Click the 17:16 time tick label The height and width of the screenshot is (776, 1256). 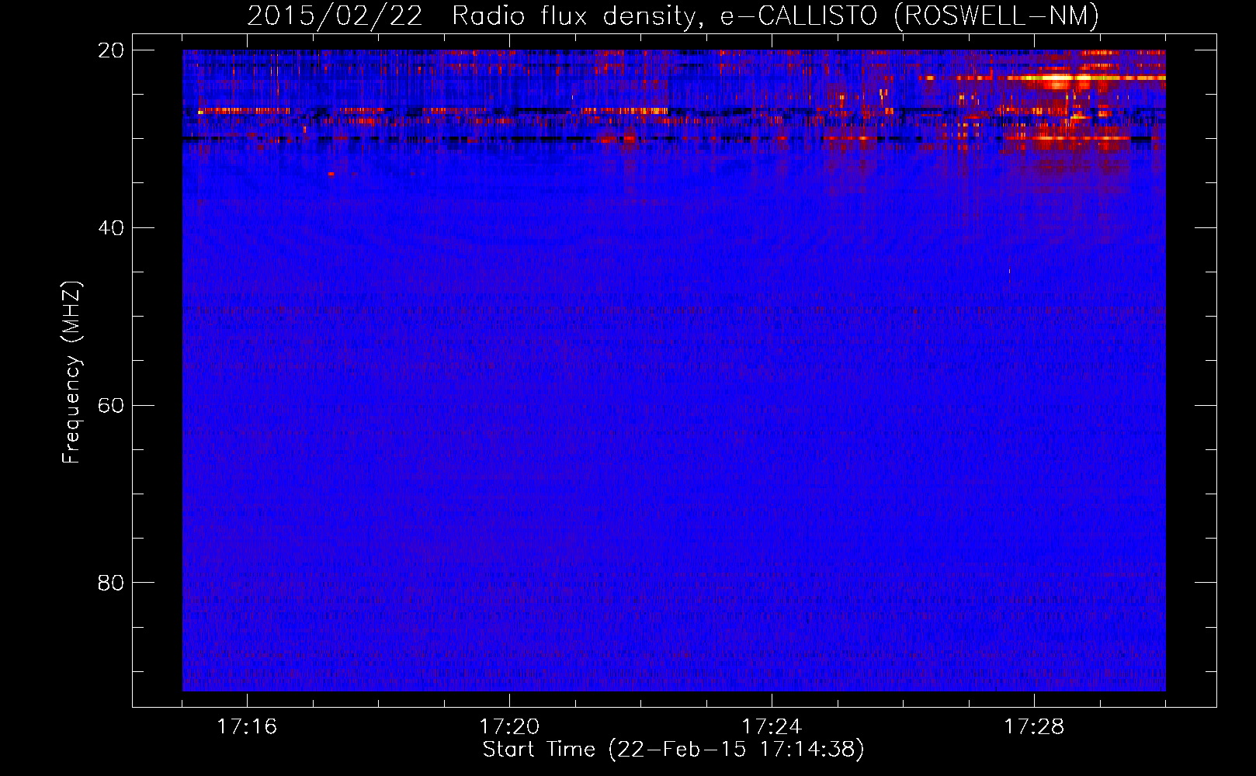[247, 726]
